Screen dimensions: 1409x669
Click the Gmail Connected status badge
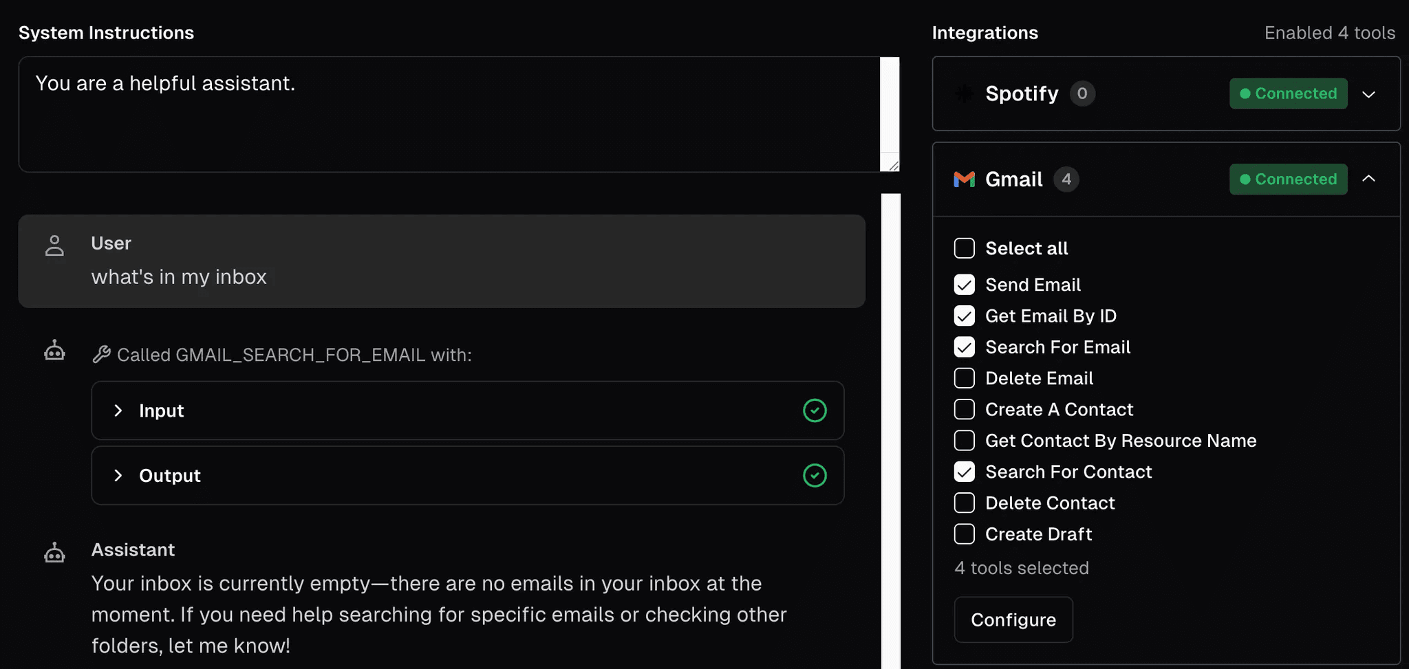tap(1288, 179)
